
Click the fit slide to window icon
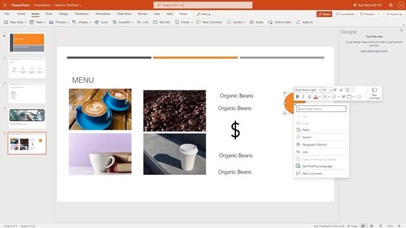click(x=399, y=225)
